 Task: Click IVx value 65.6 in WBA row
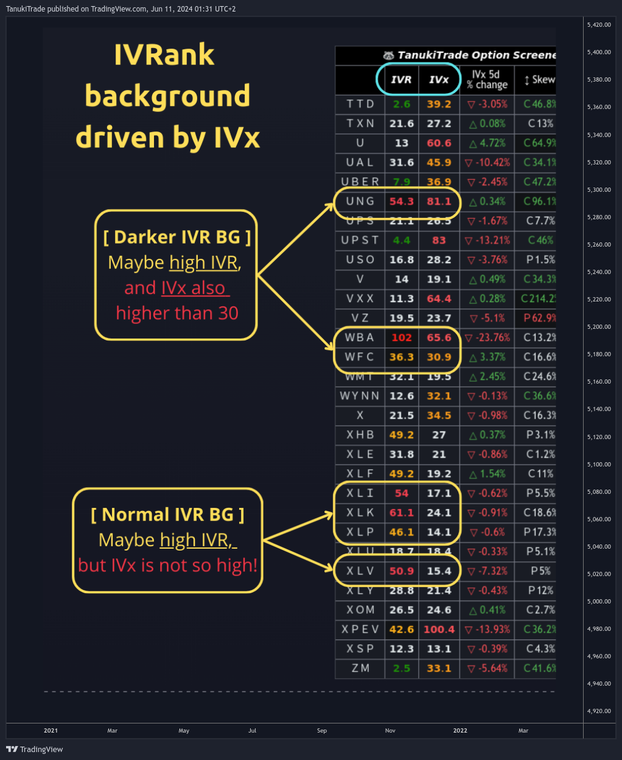(x=439, y=338)
